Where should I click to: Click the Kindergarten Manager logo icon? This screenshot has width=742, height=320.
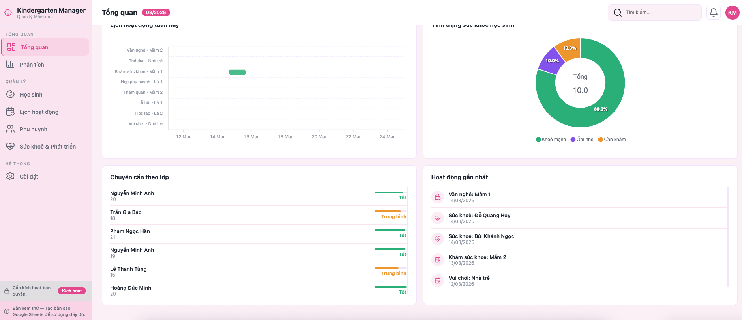8,13
